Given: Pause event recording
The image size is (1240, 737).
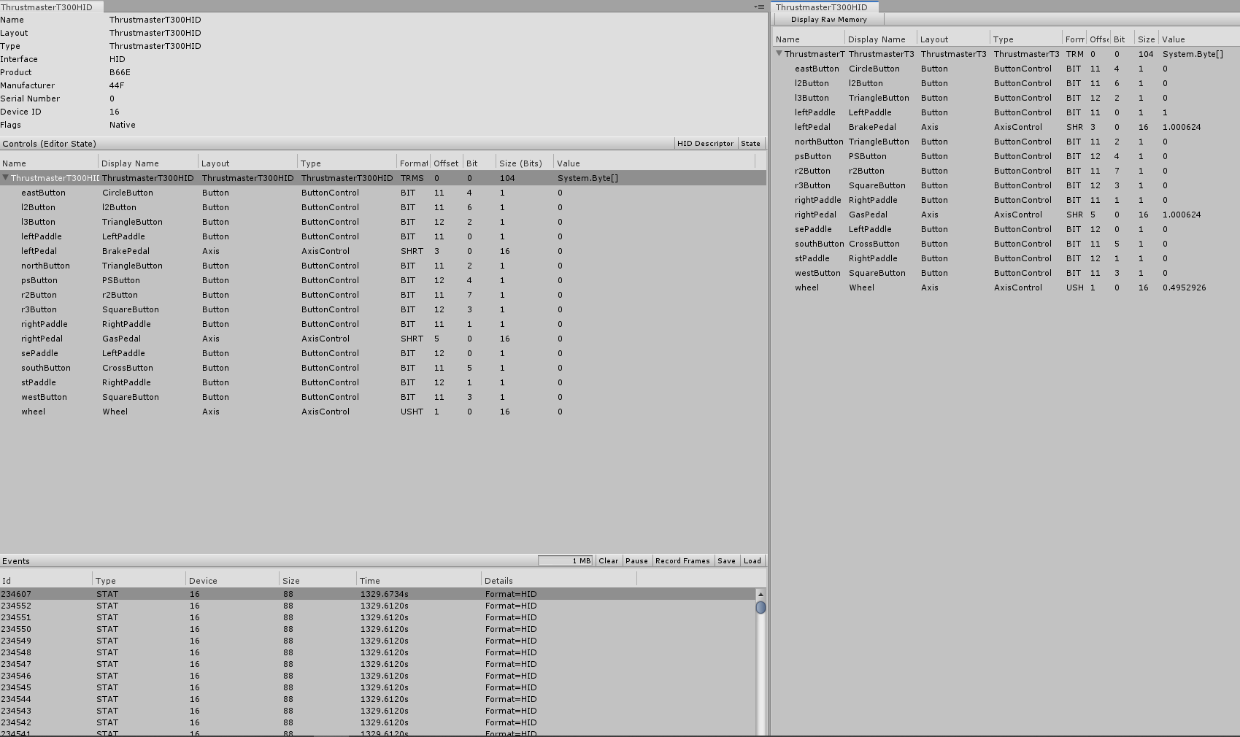Looking at the screenshot, I should 636,560.
